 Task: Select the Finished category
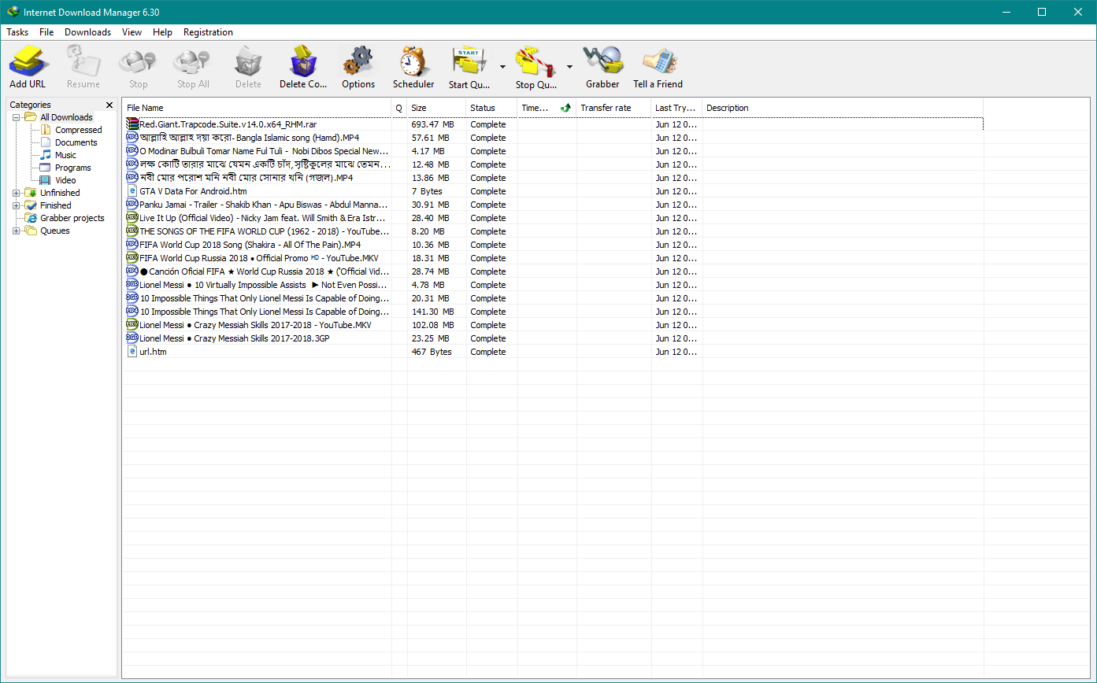tap(56, 205)
